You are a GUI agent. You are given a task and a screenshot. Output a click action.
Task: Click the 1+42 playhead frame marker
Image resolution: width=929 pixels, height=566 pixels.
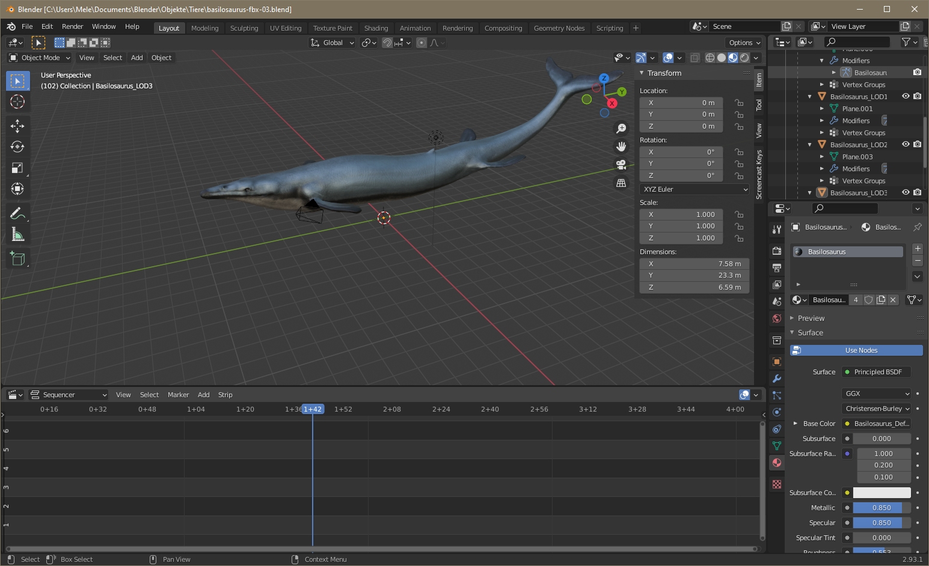click(313, 409)
